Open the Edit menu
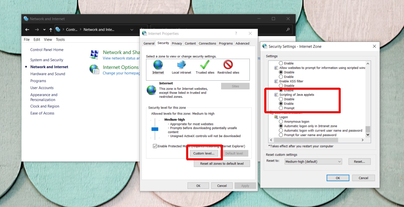 tap(37, 39)
